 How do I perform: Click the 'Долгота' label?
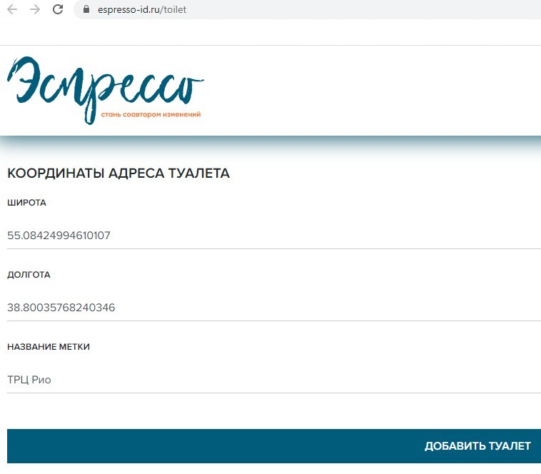point(29,275)
